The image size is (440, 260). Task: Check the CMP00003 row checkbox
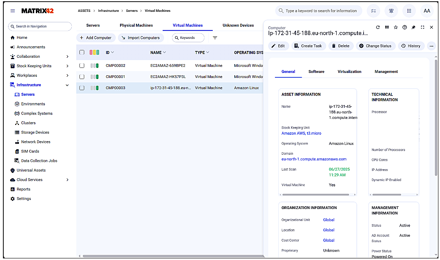pos(82,87)
